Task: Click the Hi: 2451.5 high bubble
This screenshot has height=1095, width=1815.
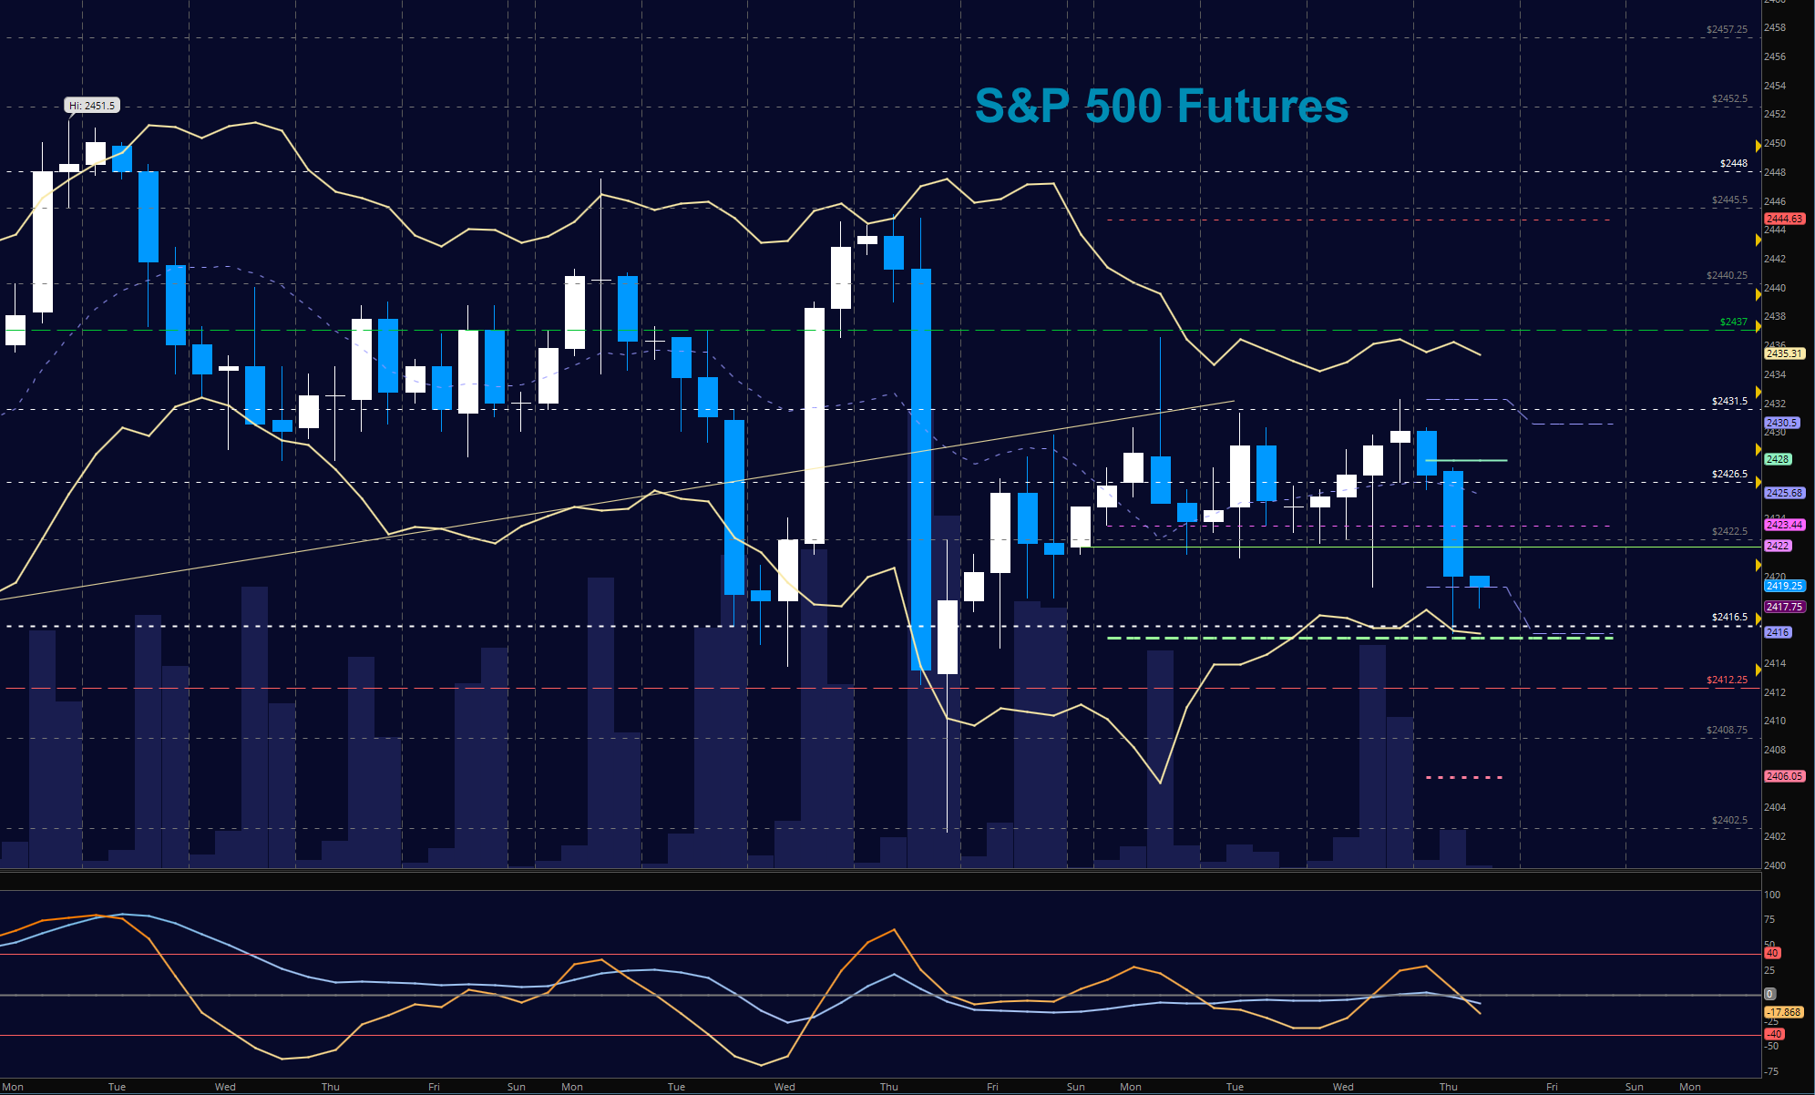Action: point(92,106)
